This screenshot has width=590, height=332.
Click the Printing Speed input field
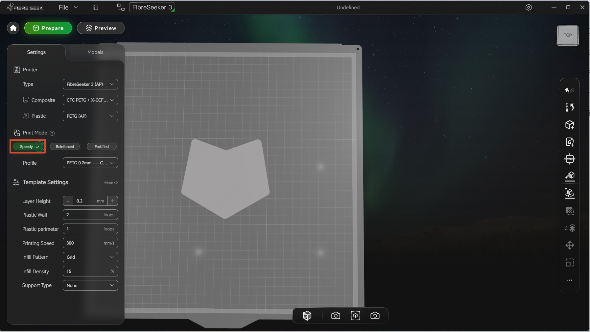[x=90, y=243]
